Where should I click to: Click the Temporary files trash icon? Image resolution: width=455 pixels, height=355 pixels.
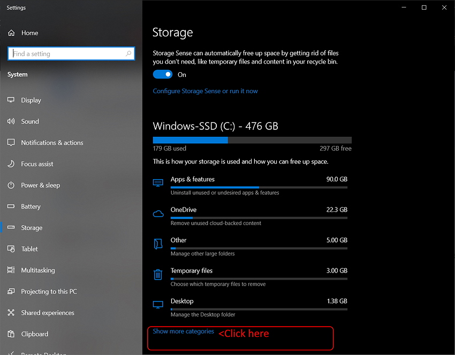158,275
